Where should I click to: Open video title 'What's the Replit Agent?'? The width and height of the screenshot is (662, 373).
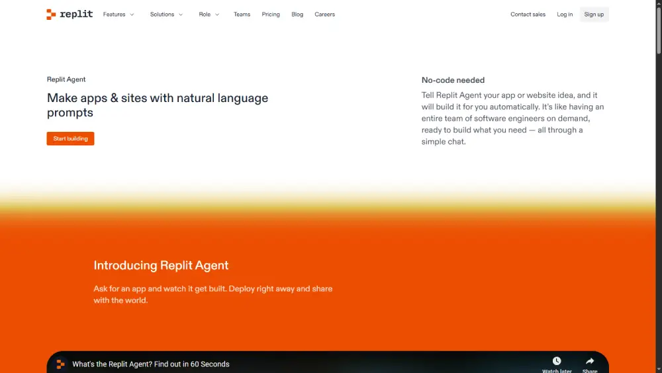[151, 364]
